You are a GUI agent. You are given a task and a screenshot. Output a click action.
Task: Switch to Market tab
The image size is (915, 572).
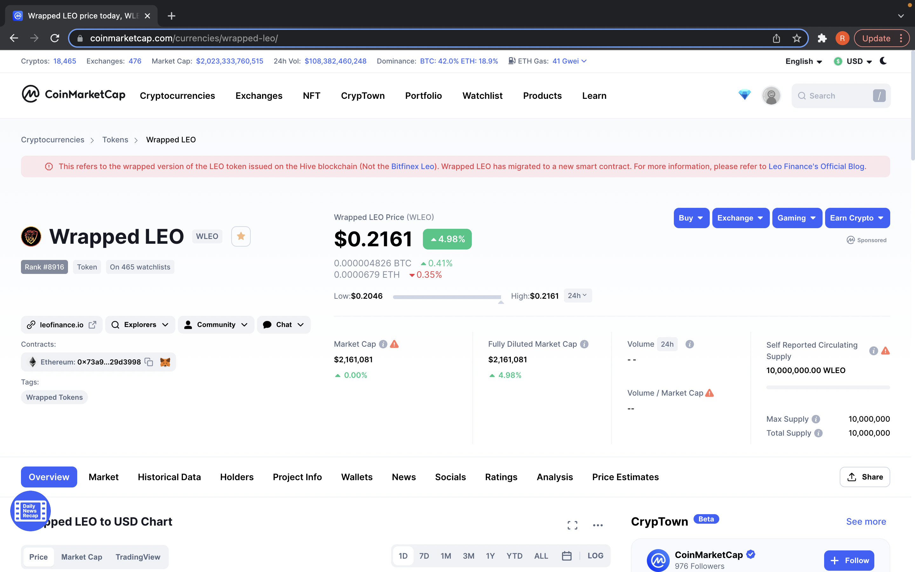tap(104, 477)
